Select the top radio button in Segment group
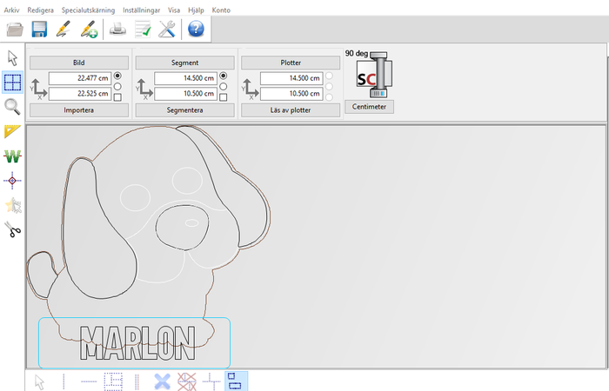Screen dimensions: 609x391 click(x=224, y=76)
